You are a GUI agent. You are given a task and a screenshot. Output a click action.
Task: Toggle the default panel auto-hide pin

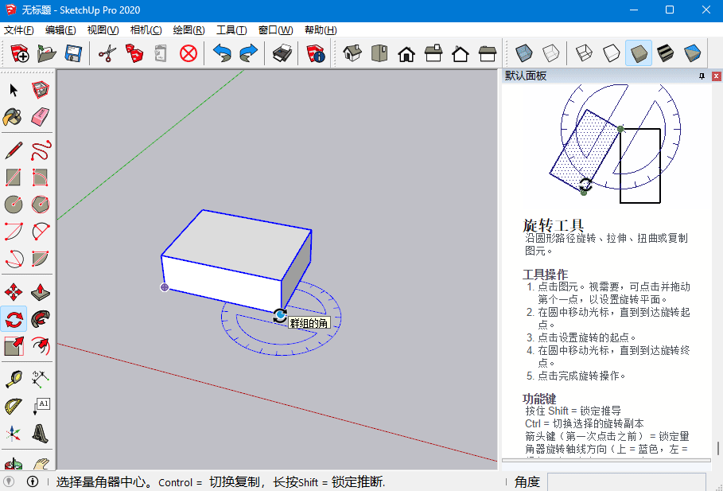[x=702, y=76]
